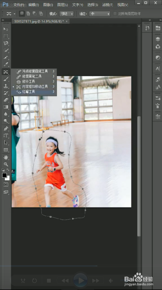The image size is (162, 290).
Task: Select the History Brush tool
Action: coord(6,93)
